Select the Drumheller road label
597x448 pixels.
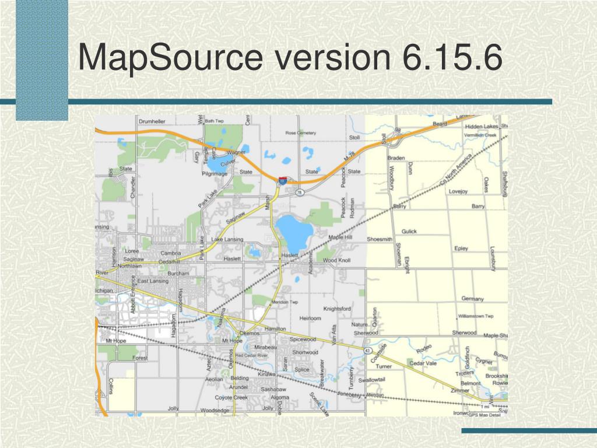click(x=152, y=121)
